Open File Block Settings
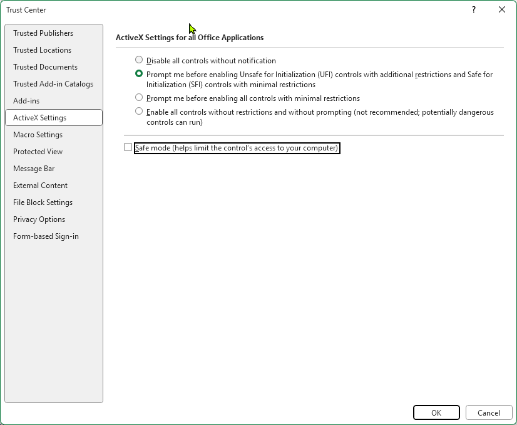This screenshot has height=425, width=517. (x=43, y=202)
